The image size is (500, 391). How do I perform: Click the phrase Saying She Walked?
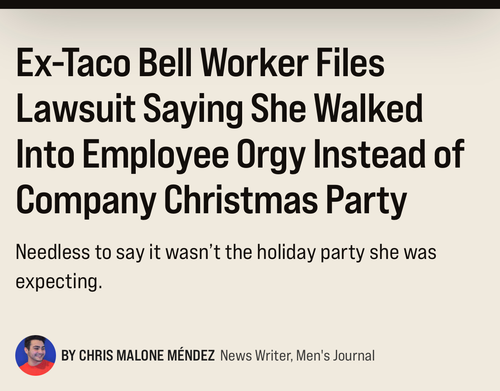(283, 110)
